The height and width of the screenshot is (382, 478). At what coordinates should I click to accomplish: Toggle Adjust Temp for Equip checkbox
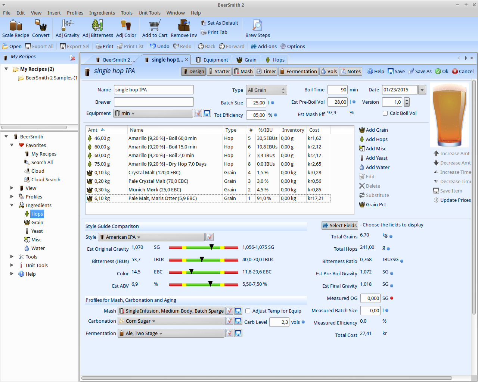pyautogui.click(x=248, y=311)
